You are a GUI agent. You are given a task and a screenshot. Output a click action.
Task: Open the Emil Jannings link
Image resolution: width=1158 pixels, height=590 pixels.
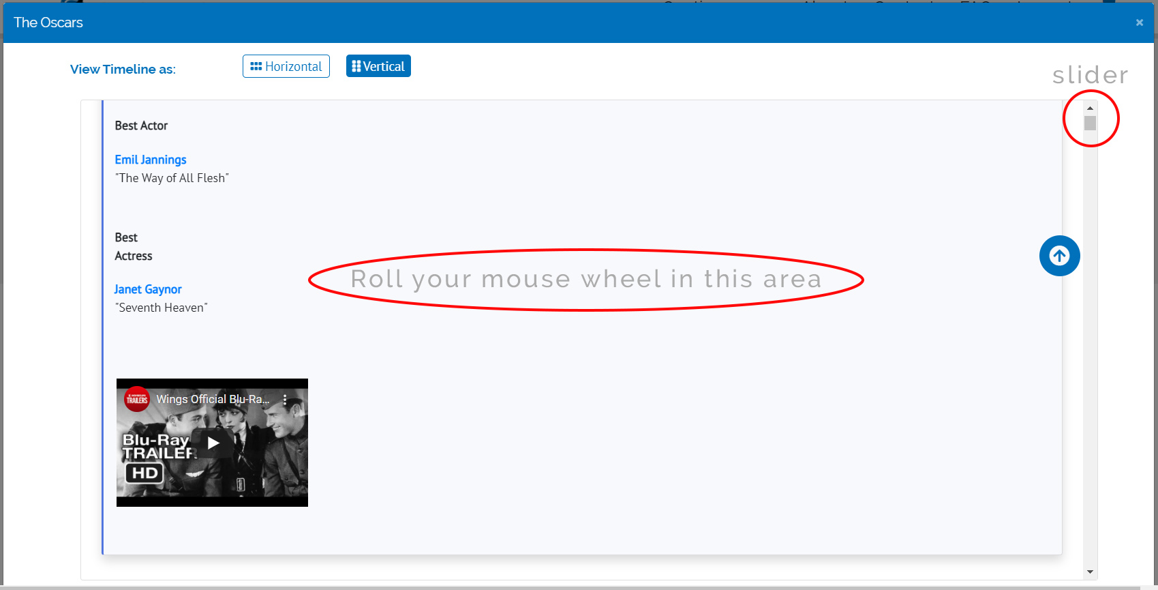(x=151, y=160)
